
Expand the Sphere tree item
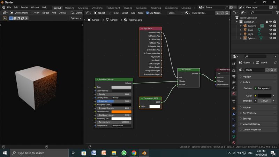click(241, 38)
